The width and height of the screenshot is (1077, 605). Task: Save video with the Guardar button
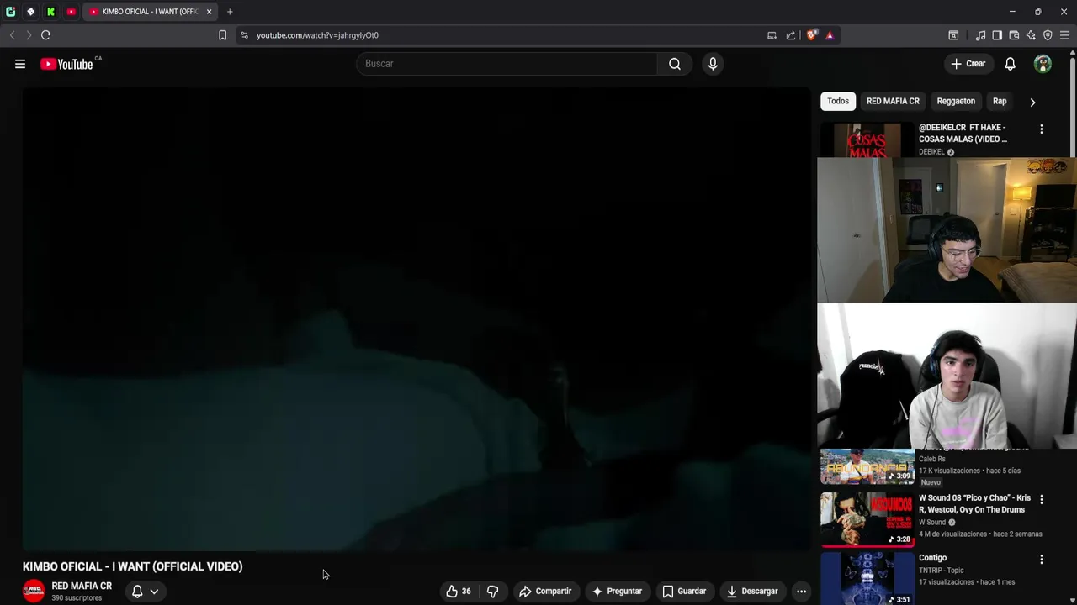(684, 592)
